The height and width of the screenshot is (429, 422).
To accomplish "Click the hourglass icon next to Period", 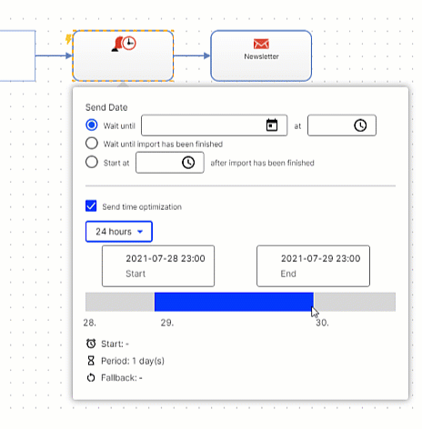I will pyautogui.click(x=91, y=361).
